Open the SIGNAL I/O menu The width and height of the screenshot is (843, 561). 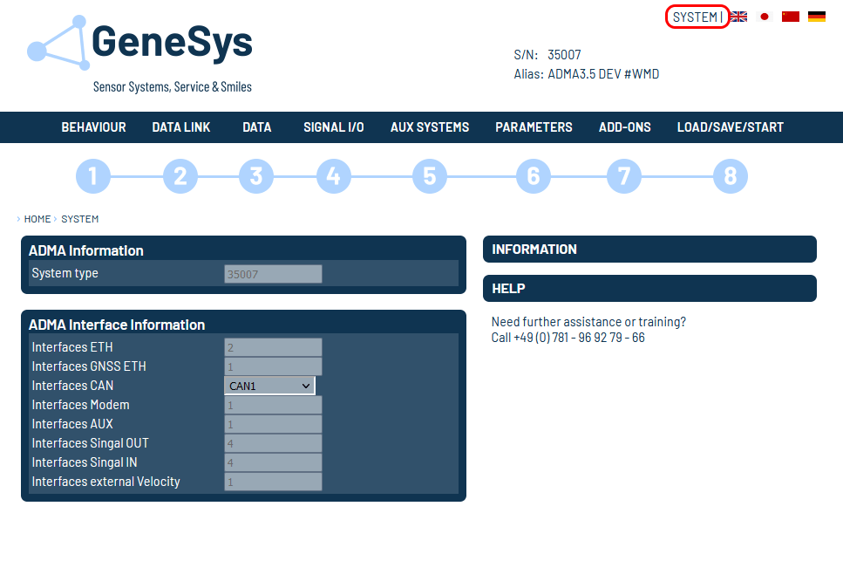coord(334,127)
